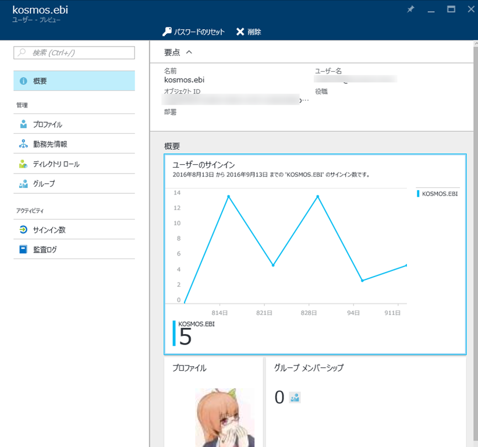Open 監査ログ under アクティビティ
Screen dimensions: 478x447
(74, 249)
